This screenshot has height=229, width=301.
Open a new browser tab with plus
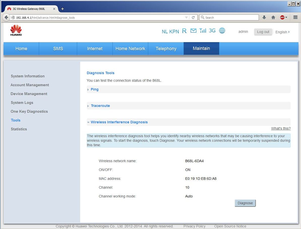coord(62,9)
